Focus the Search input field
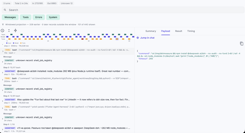 point(123,10)
